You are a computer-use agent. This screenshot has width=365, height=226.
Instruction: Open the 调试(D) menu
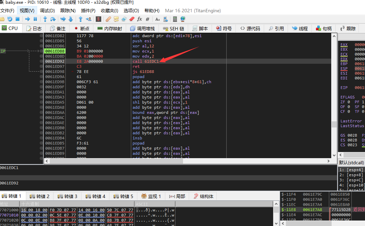[47, 11]
